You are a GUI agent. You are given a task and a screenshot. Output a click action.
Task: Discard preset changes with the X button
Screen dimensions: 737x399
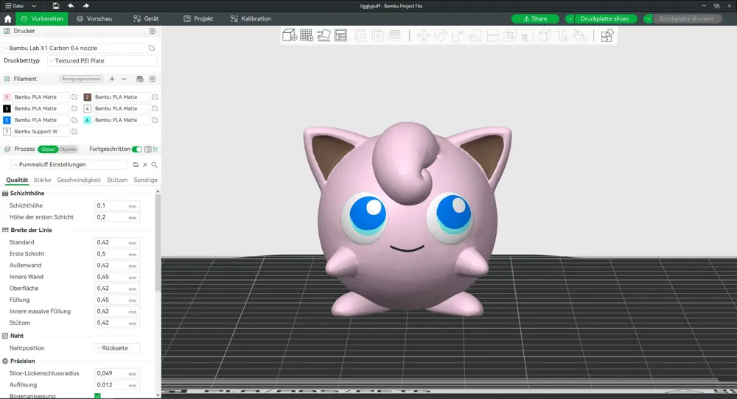pos(144,165)
